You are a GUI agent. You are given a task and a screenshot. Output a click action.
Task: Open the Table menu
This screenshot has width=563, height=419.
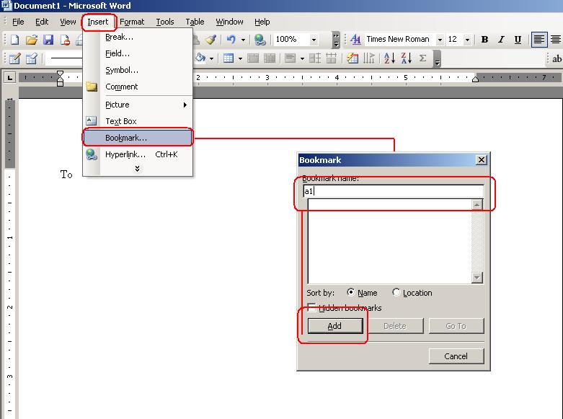(x=195, y=22)
